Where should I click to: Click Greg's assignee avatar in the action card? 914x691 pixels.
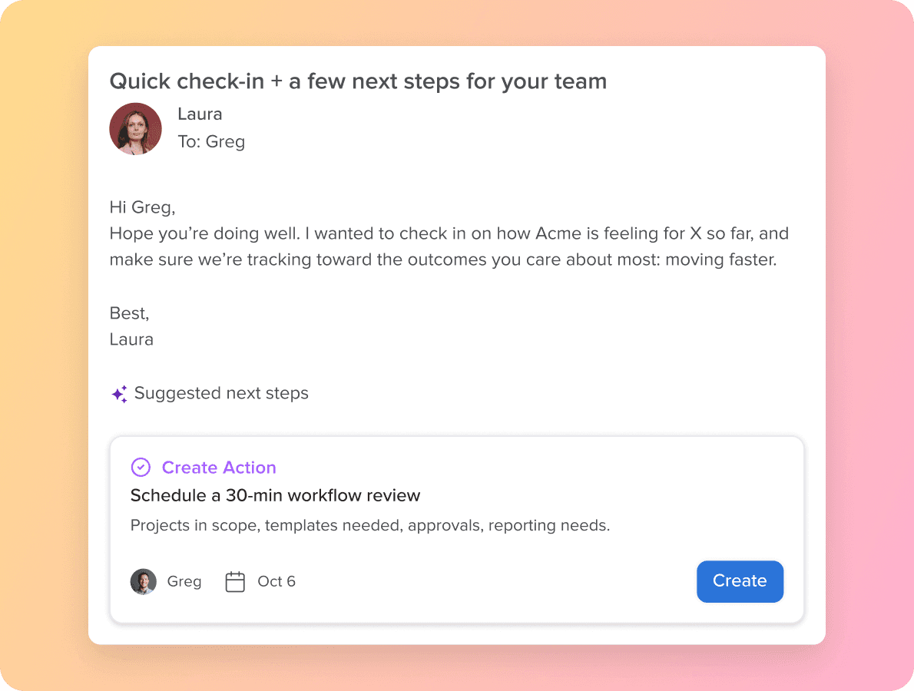pyautogui.click(x=144, y=581)
